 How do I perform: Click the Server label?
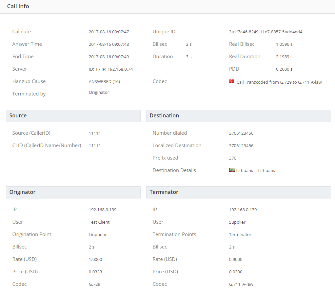click(x=20, y=69)
